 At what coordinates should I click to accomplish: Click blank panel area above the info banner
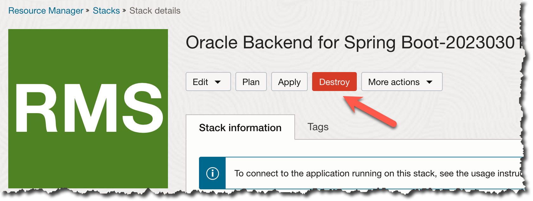pos(349,148)
